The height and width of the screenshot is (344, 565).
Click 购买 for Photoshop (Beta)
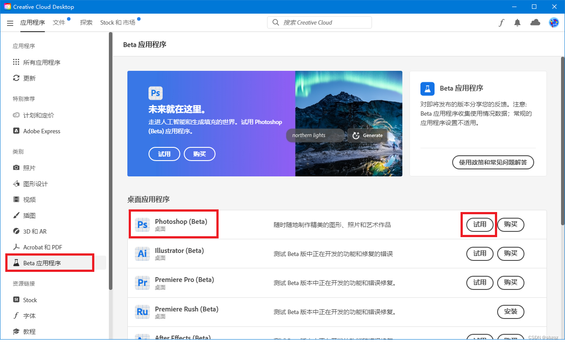[x=511, y=224]
